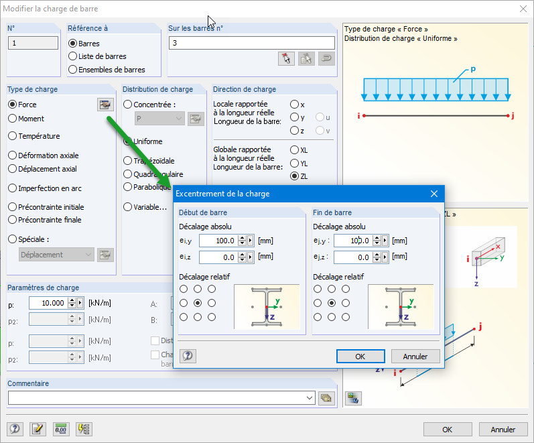Select top-left relative offset at Début de barre
This screenshot has width=534, height=443.
point(184,289)
